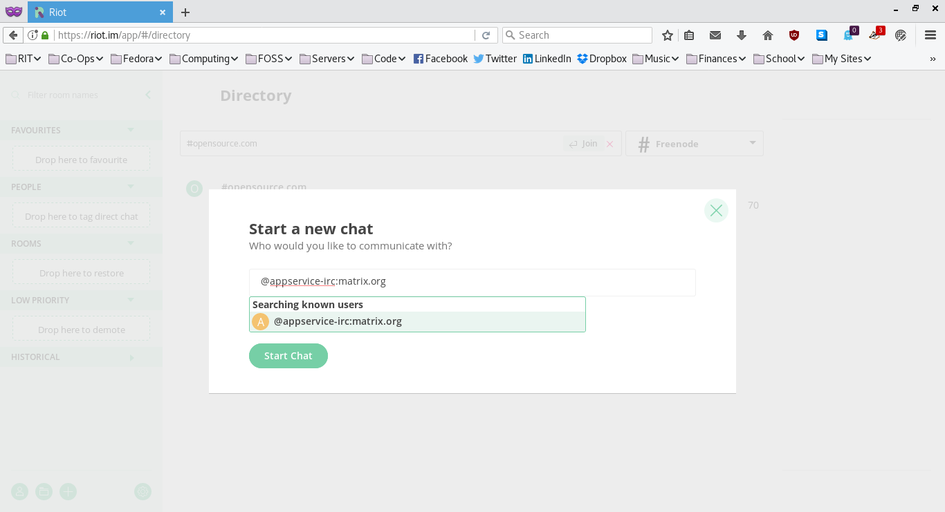The height and width of the screenshot is (512, 945).
Task: Expand the HISTORICAL section
Action: click(x=131, y=357)
